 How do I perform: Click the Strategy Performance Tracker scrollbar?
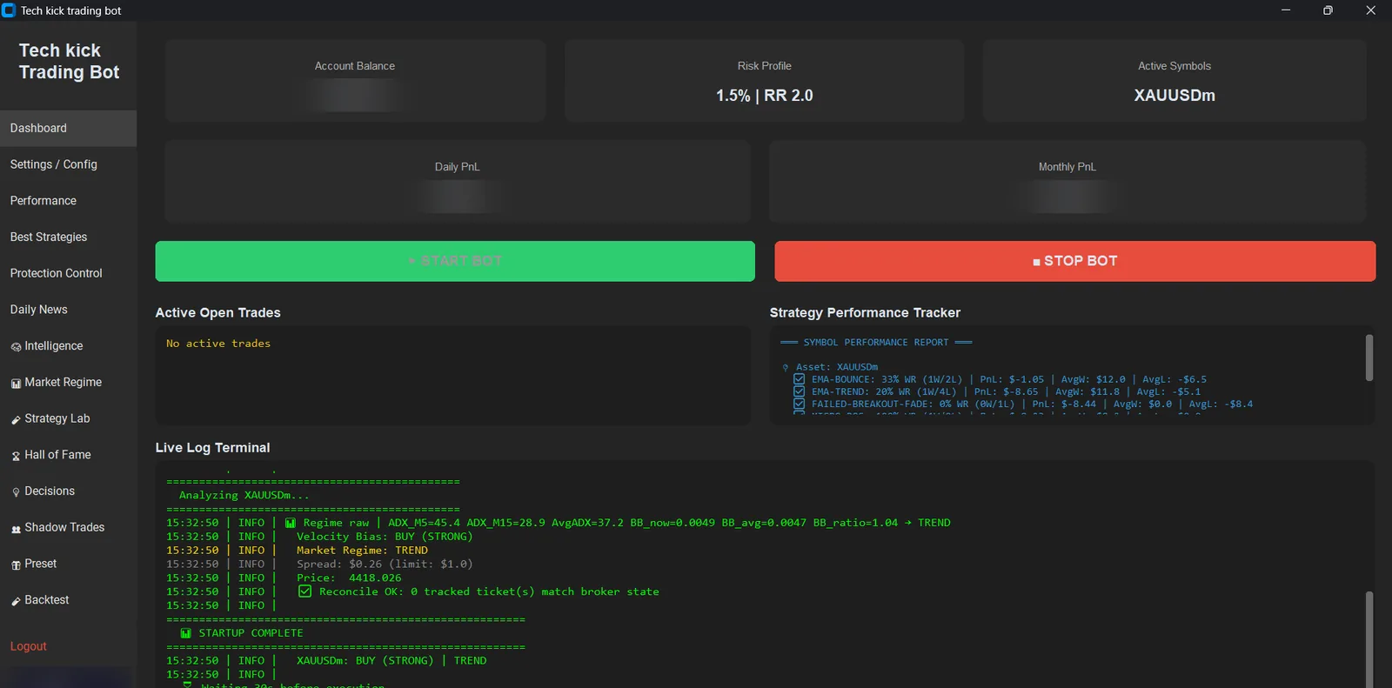pyautogui.click(x=1369, y=357)
